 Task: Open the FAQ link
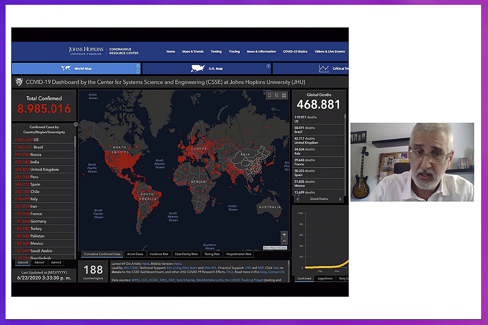click(230, 272)
